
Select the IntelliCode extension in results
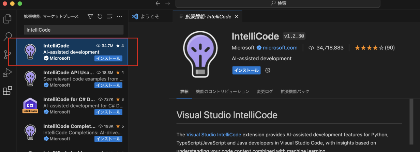72,52
